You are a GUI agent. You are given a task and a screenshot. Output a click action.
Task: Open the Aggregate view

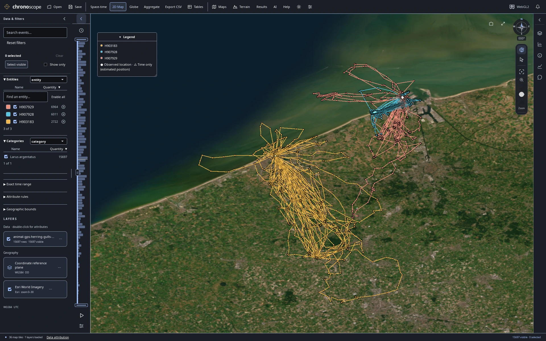152,7
